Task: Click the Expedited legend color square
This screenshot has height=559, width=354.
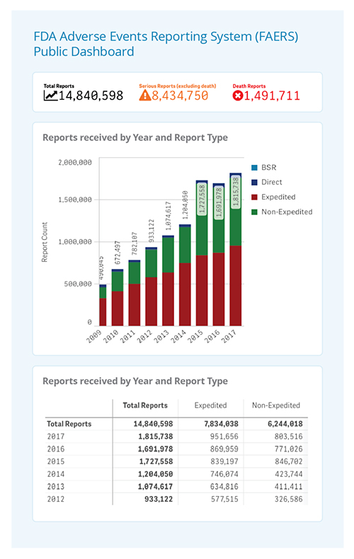Action: point(254,197)
